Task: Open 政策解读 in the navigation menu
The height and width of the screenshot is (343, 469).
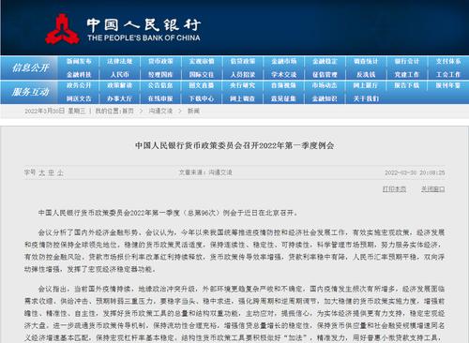Action: click(120, 85)
